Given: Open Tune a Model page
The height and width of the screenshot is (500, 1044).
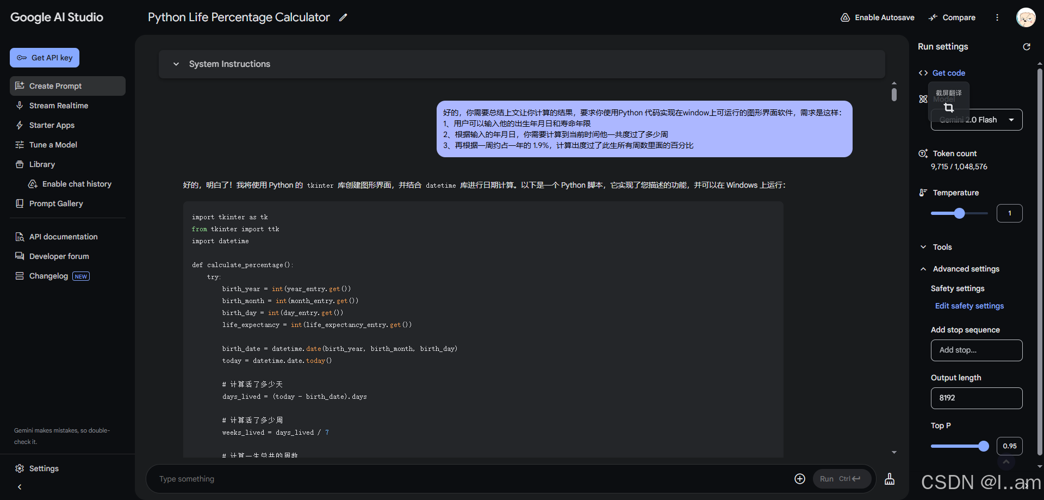Looking at the screenshot, I should [67, 145].
